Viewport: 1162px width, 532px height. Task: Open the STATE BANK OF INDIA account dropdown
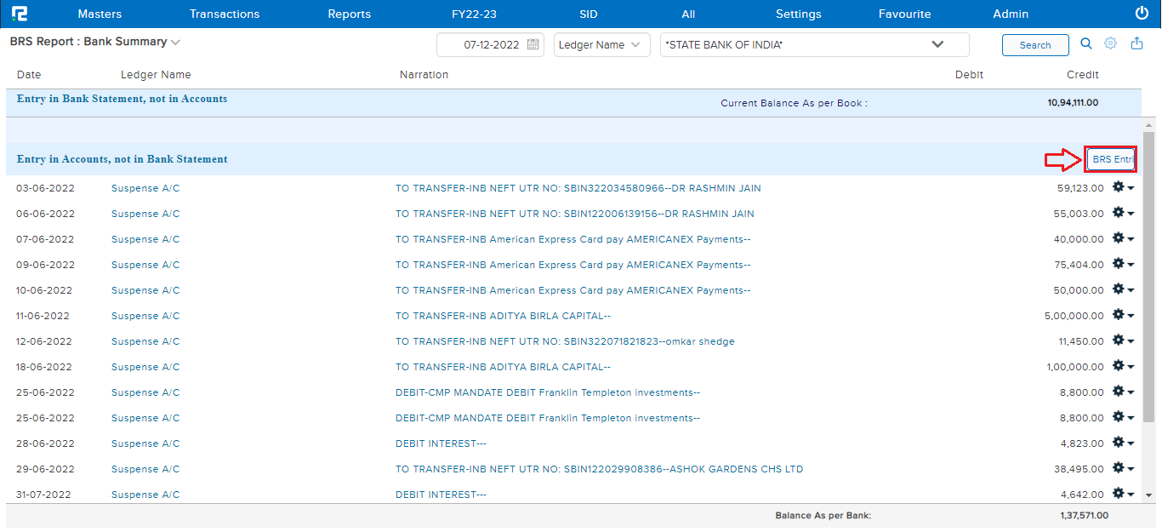click(x=937, y=44)
